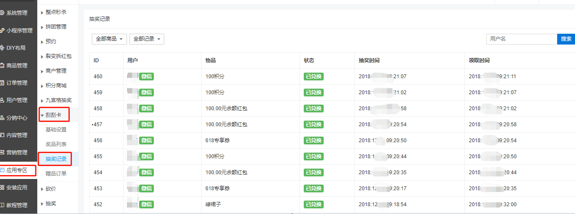Click the 教程管理 sidebar icon
575x214 pixels.
3,205
